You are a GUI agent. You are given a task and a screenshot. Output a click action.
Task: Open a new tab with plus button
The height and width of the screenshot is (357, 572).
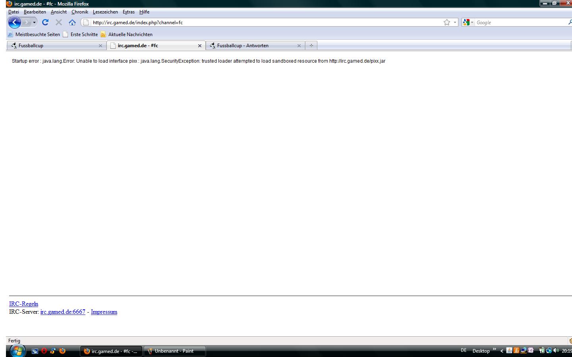(311, 46)
